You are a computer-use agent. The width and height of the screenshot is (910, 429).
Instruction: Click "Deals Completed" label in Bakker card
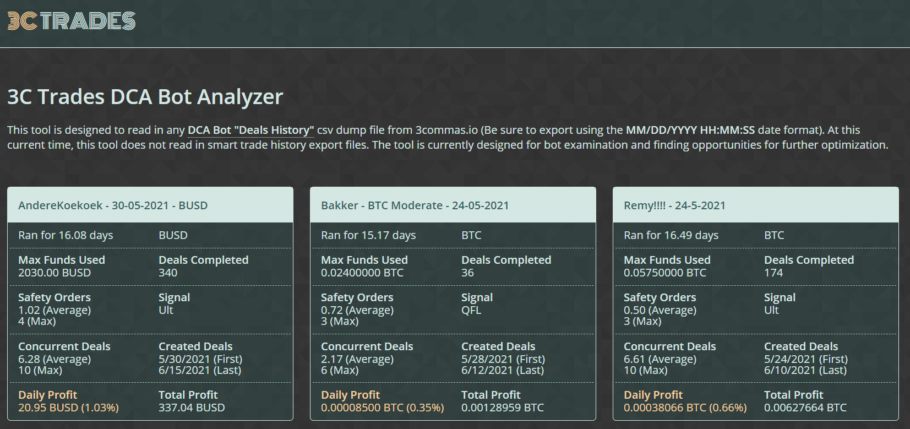(x=506, y=260)
